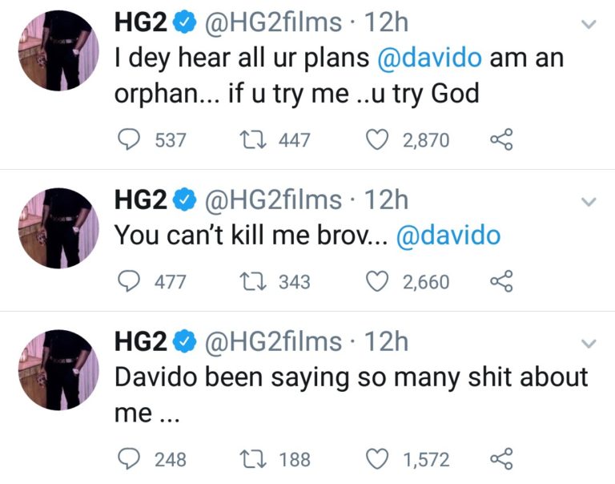Retweet the 'I dey hear all ur plans' tweet
This screenshot has width=615, height=484.
coord(253,140)
